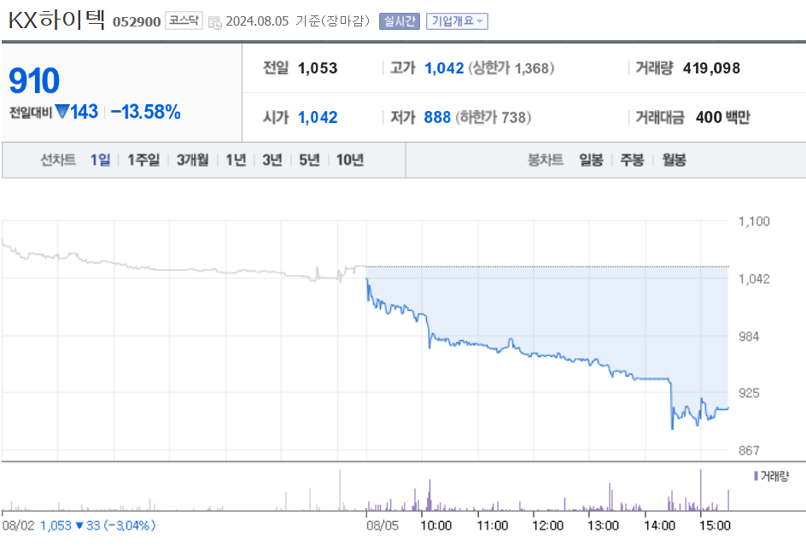Click the 저가 value 888
806x556 pixels.
coord(437,117)
